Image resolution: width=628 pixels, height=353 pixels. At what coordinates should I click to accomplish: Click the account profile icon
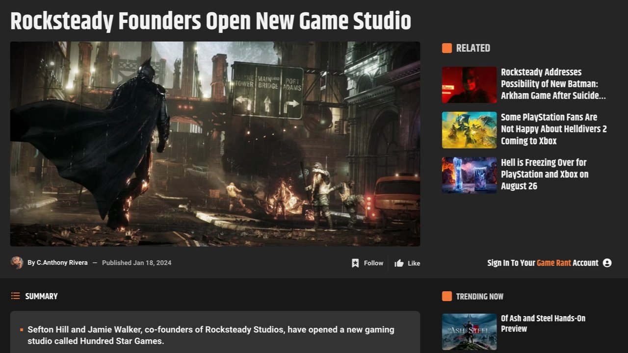607,263
